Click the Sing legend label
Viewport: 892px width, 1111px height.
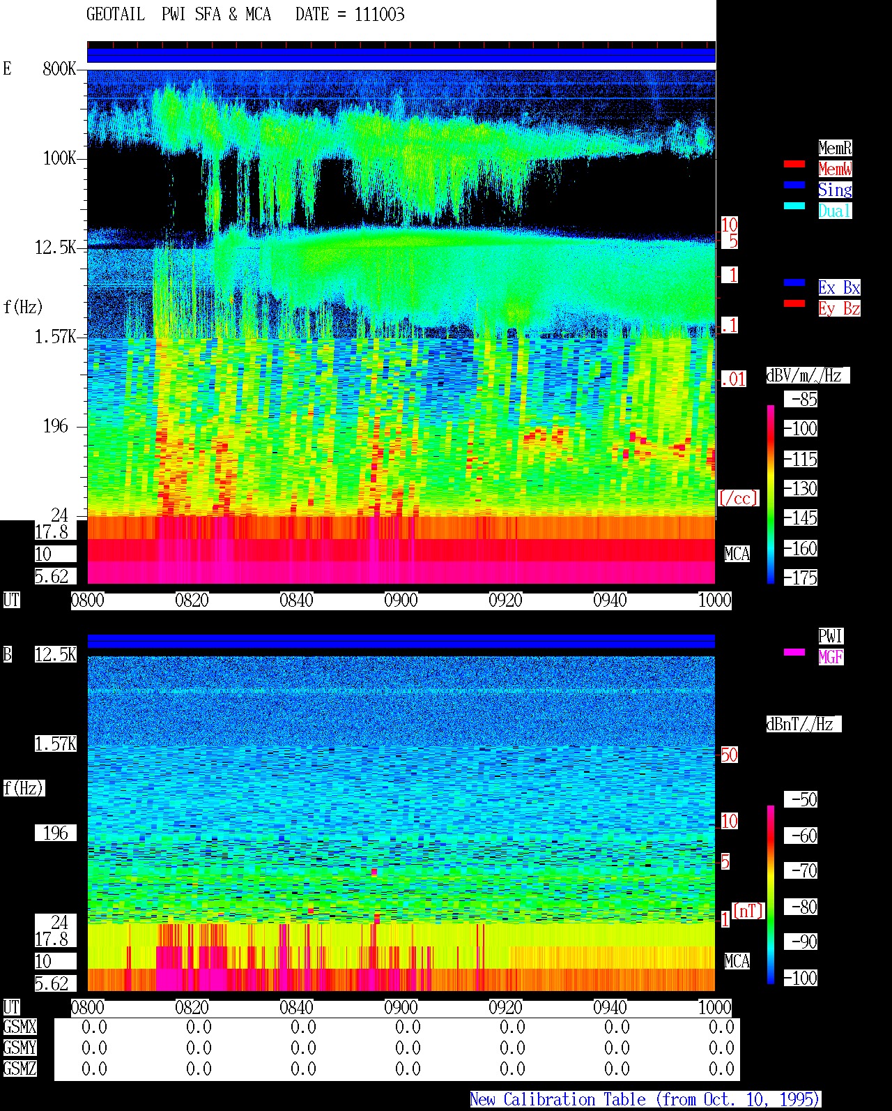click(x=835, y=190)
